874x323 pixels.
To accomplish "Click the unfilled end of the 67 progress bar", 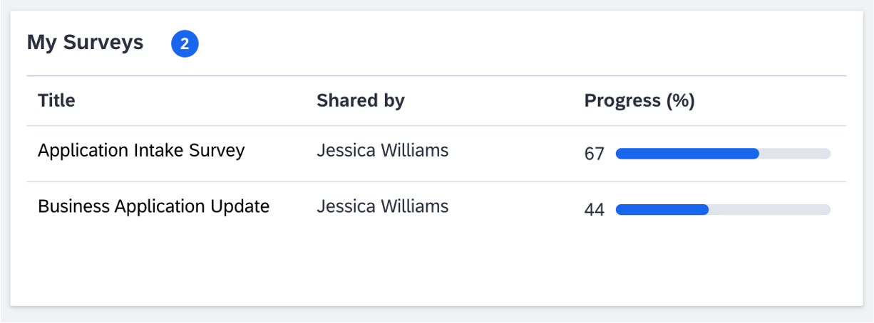I will tap(795, 154).
